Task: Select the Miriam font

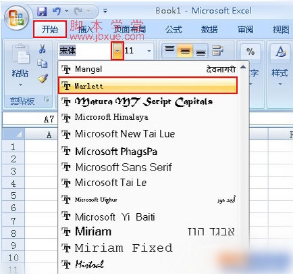Action: point(149,231)
